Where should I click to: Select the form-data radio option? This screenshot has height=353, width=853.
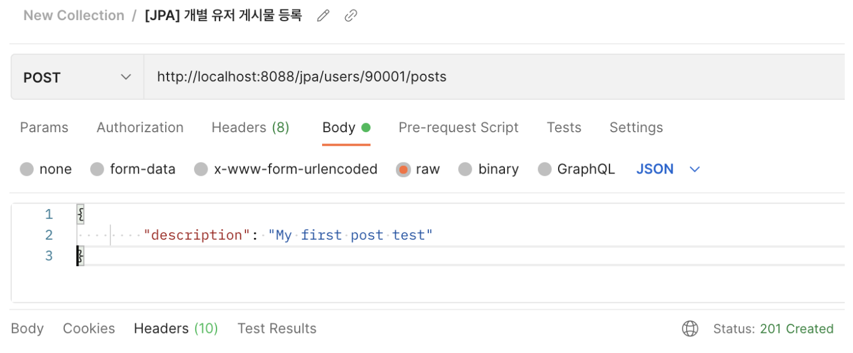(x=97, y=169)
